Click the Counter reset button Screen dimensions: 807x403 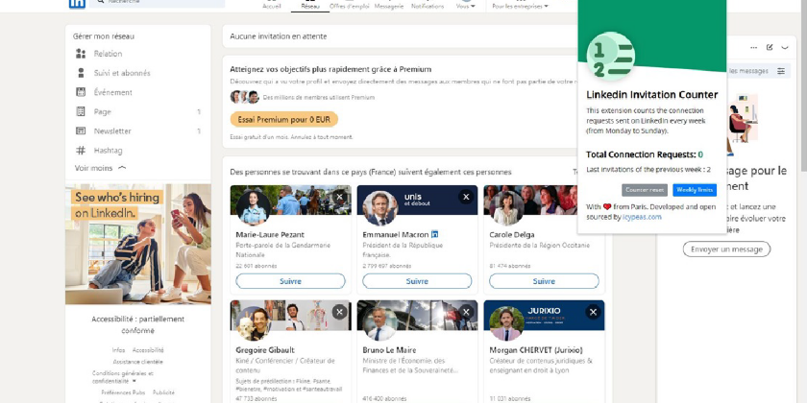pos(645,190)
